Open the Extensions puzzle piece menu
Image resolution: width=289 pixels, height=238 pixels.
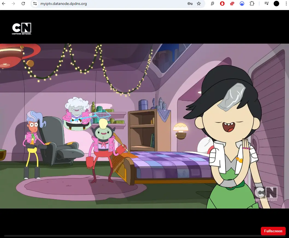tap(252, 4)
